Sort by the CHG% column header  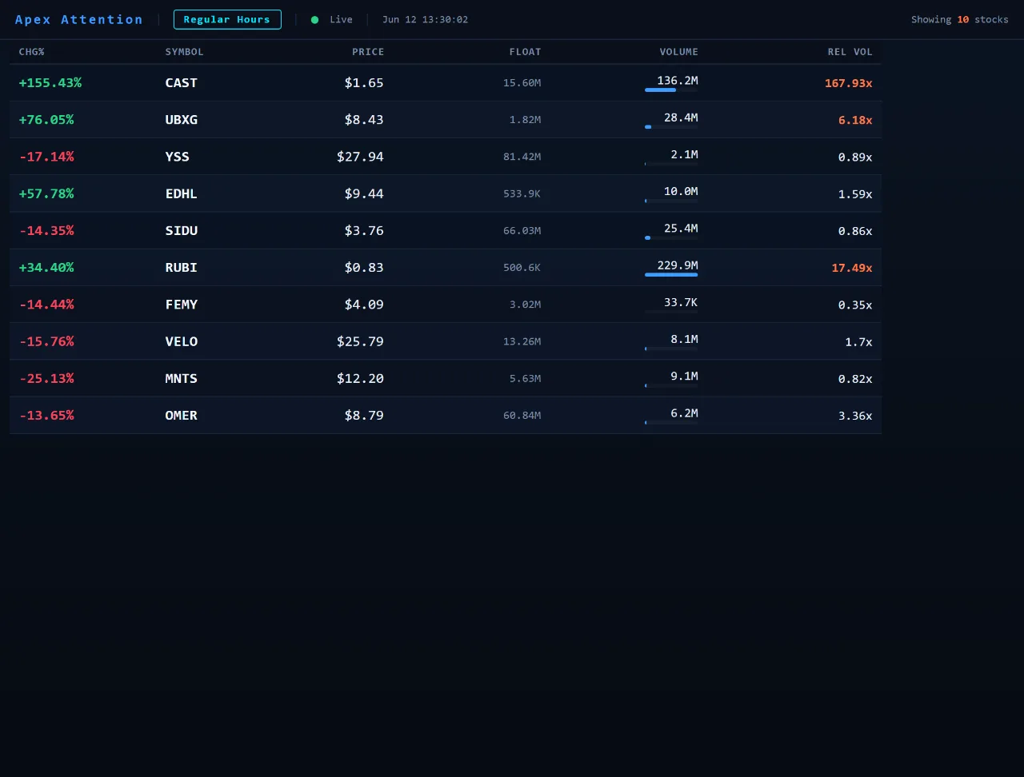[32, 52]
